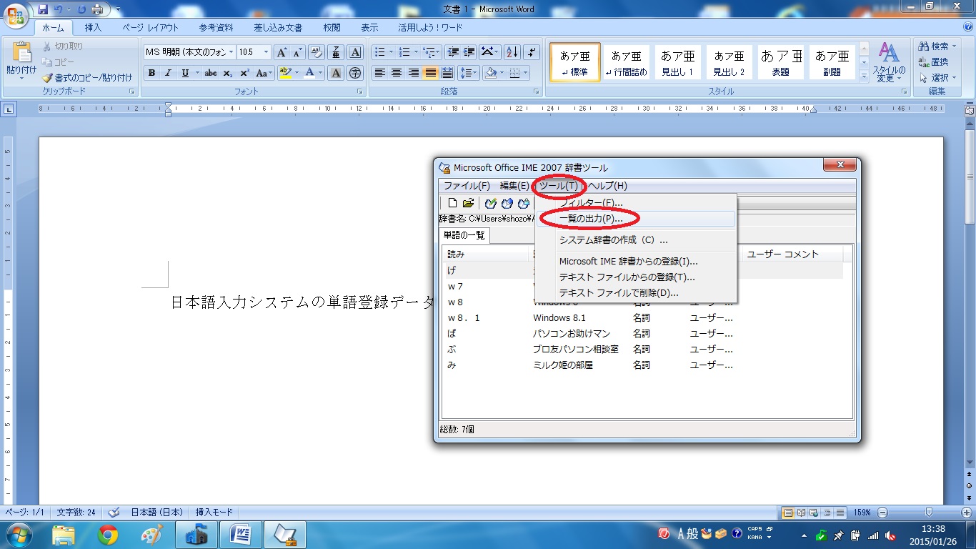Toggle character shading button

coord(336,73)
